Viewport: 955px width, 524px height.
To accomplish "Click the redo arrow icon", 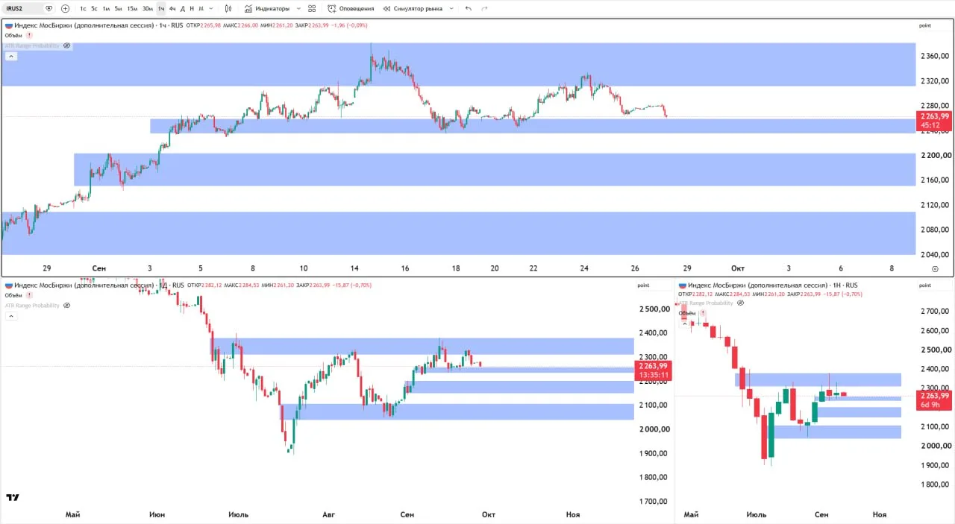I will tap(485, 8).
